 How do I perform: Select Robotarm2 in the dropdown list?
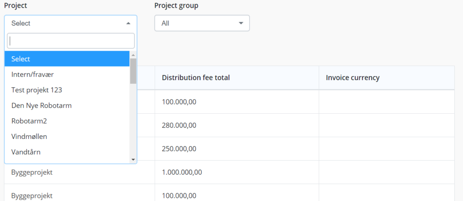pos(67,121)
